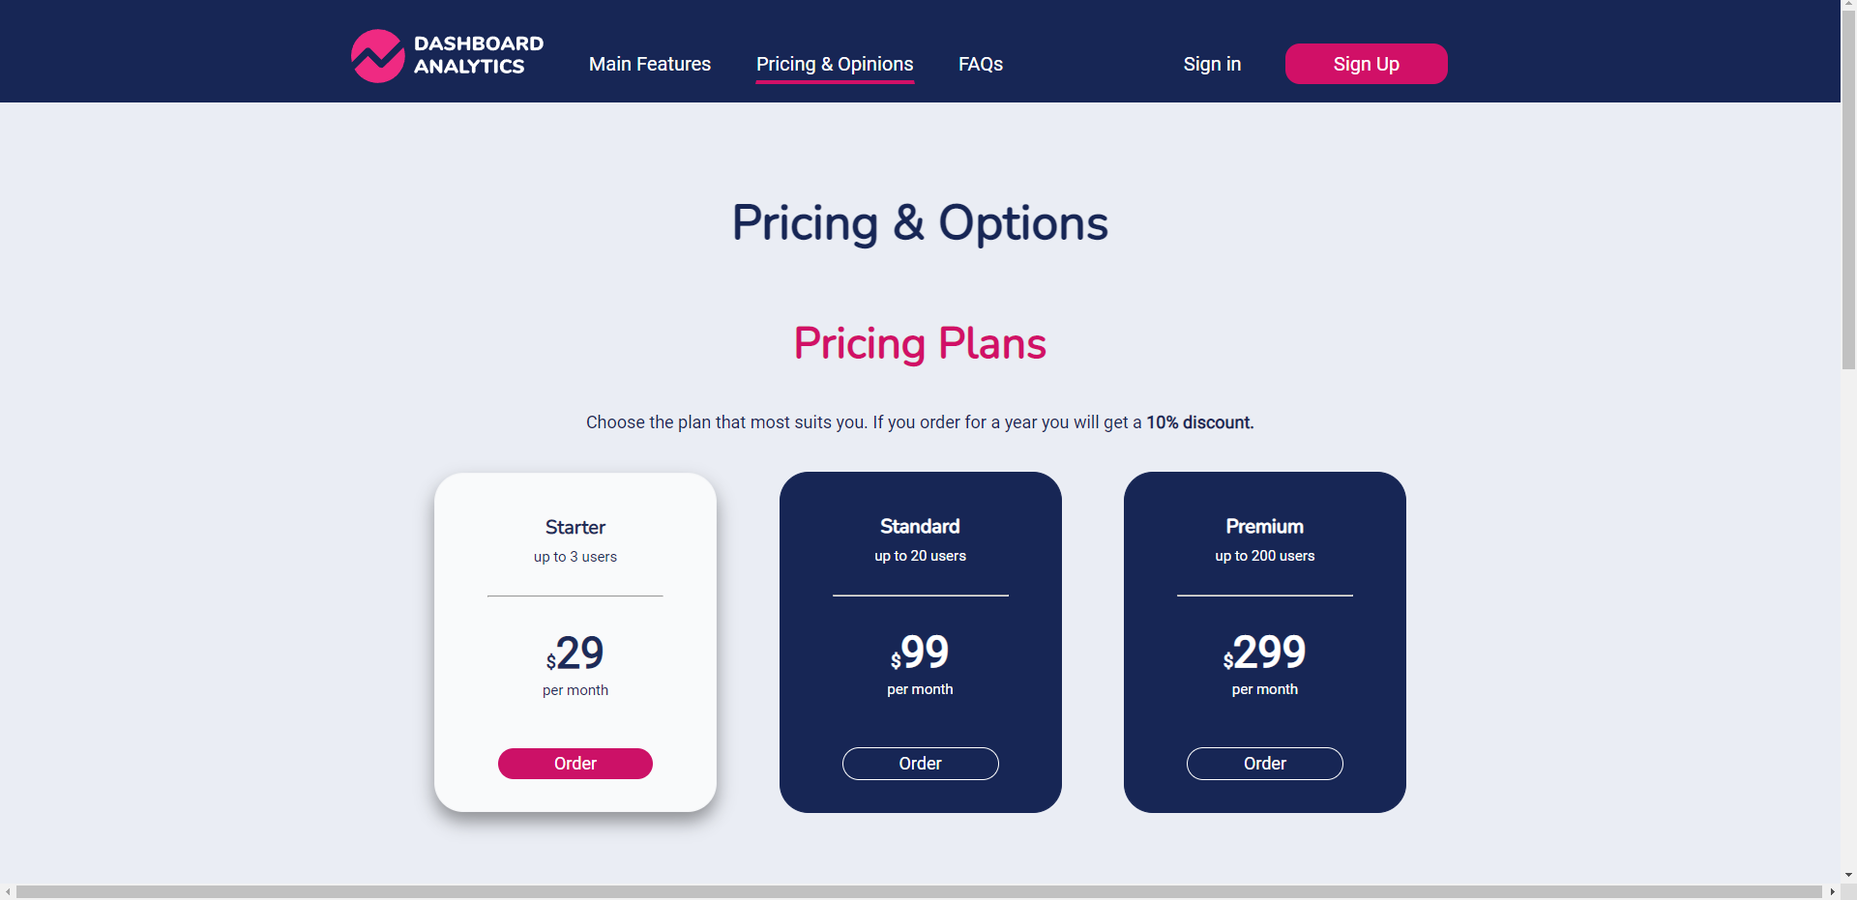
Task: Click Sign in
Action: click(1211, 64)
